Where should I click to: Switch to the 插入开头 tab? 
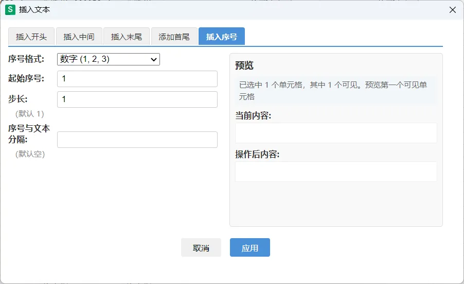point(31,37)
